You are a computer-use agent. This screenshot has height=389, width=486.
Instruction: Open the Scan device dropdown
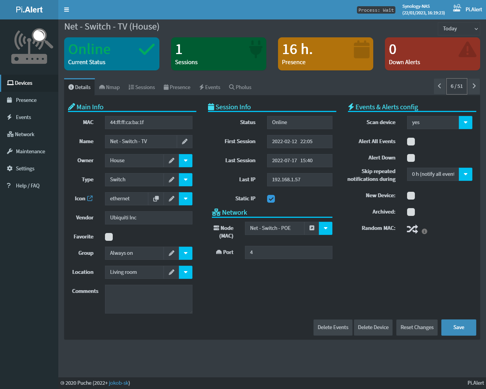tap(465, 123)
